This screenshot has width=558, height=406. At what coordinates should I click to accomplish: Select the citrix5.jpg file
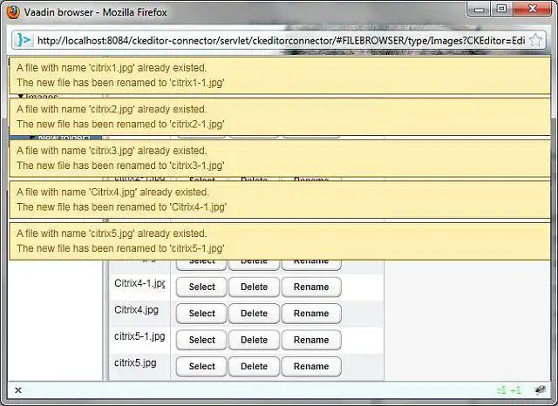tap(201, 367)
